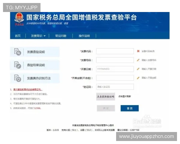Click 点击获取验证码 captcha image

(106, 97)
